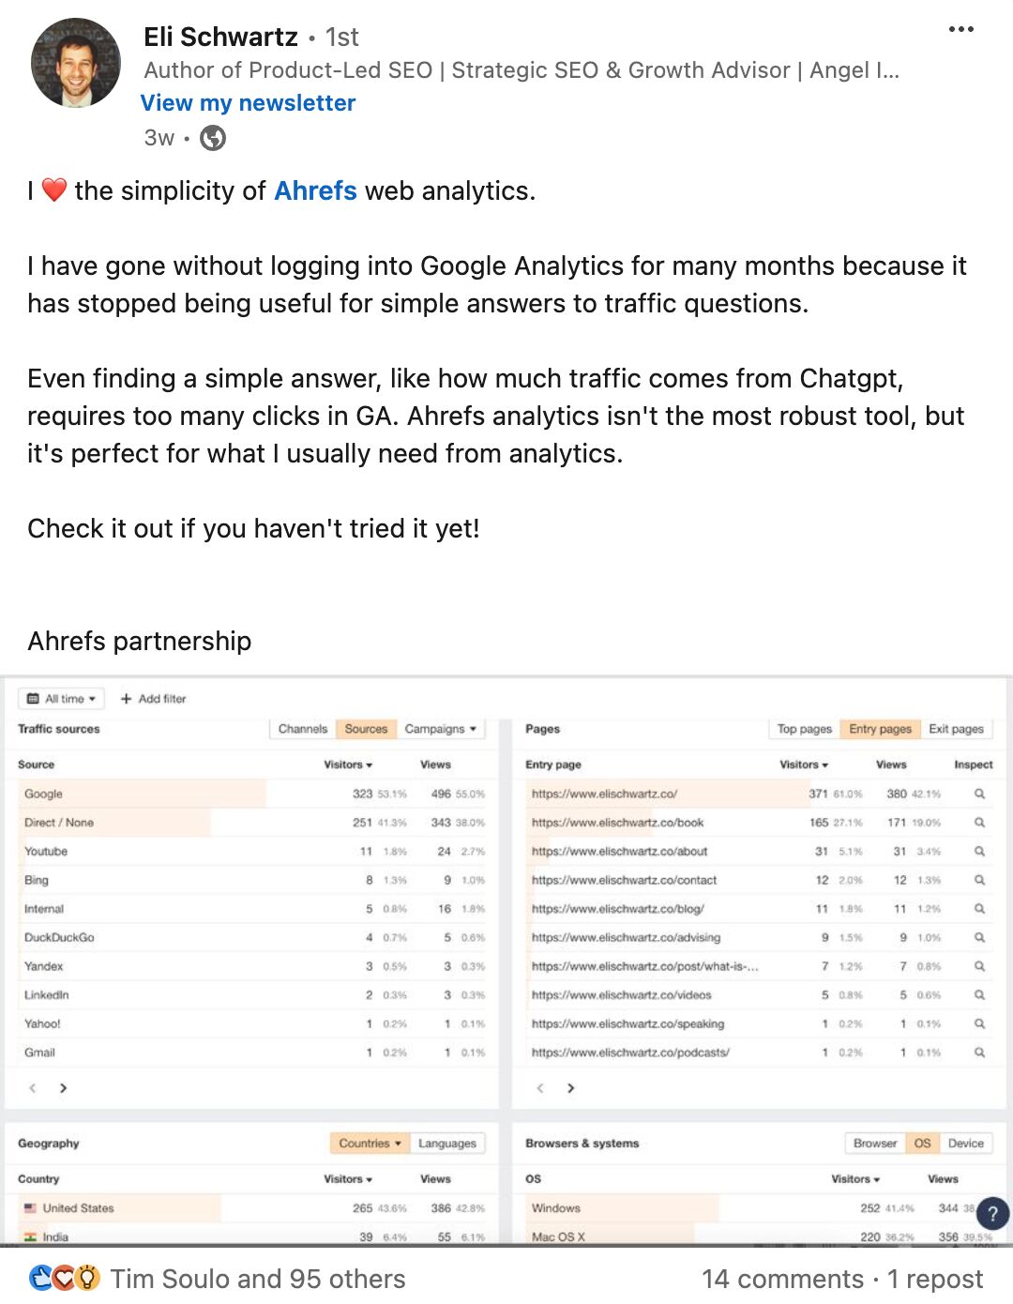Open the post options ellipsis menu
1013x1304 pixels.
tap(961, 28)
